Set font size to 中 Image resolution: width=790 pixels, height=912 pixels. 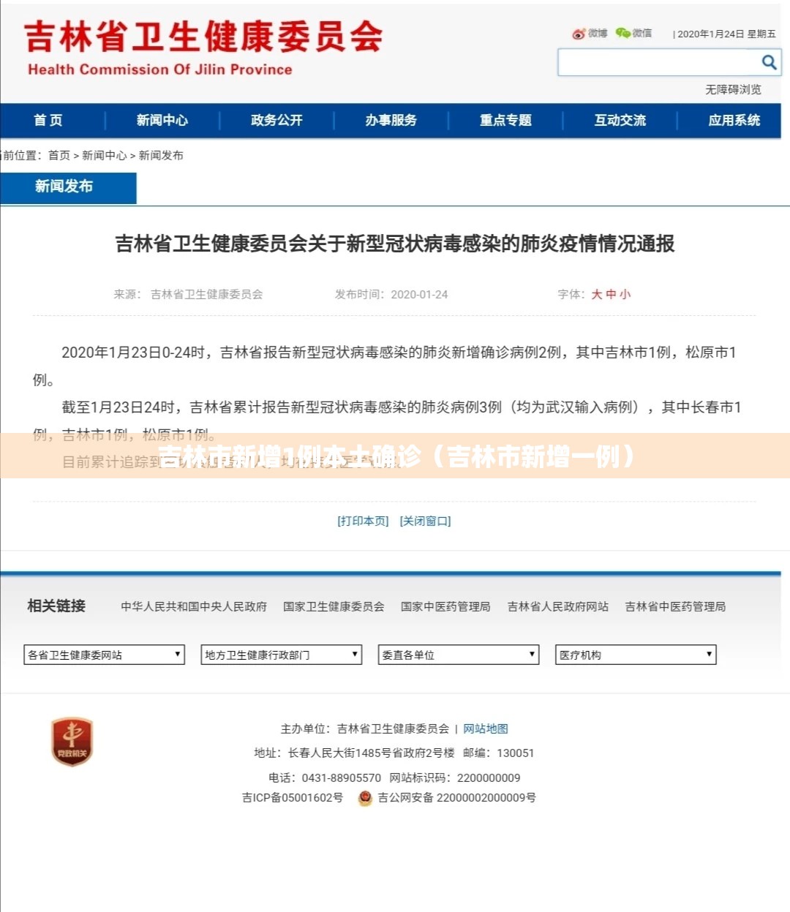(x=611, y=294)
